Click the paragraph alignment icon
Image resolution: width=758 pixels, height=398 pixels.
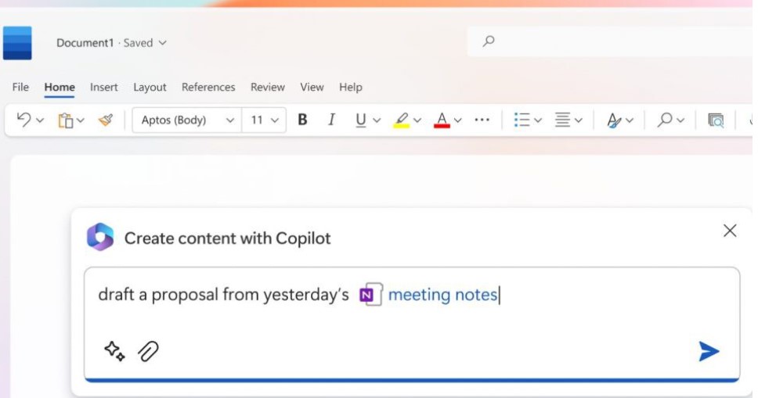562,120
